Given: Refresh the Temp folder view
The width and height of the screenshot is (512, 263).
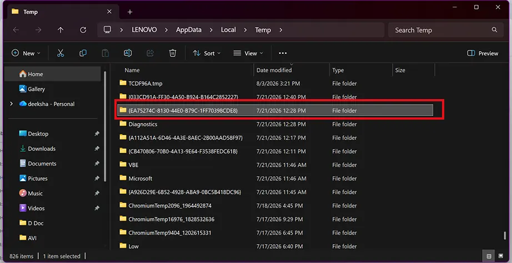Looking at the screenshot, I should coord(83,30).
